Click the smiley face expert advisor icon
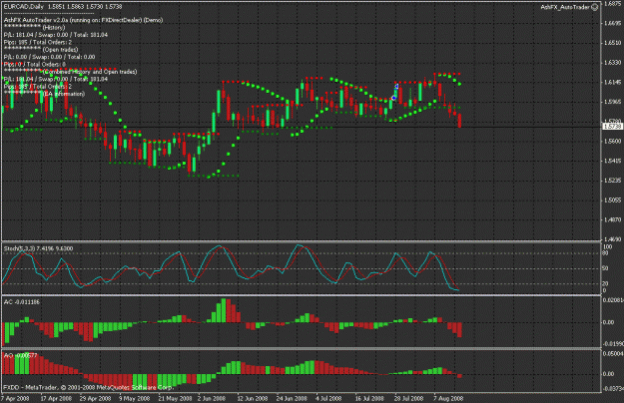 595,7
